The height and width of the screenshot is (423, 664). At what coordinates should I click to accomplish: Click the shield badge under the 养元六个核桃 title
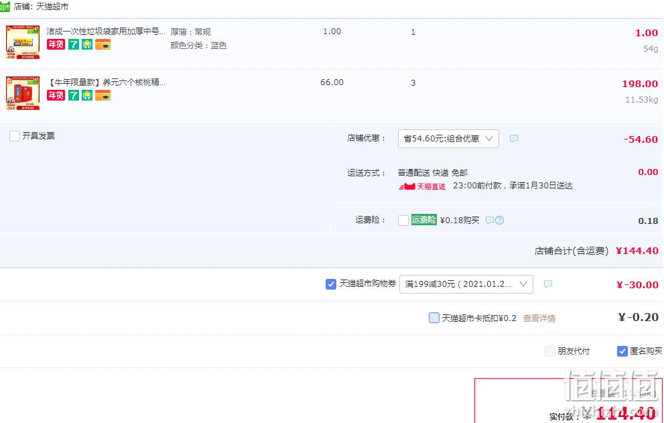87,95
